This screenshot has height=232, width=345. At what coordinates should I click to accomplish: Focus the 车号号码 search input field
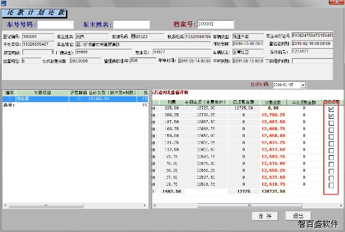pos(56,24)
